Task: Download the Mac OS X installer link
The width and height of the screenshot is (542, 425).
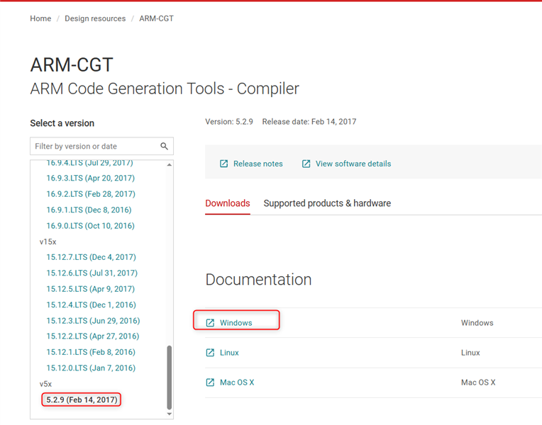Action: pyautogui.click(x=237, y=382)
